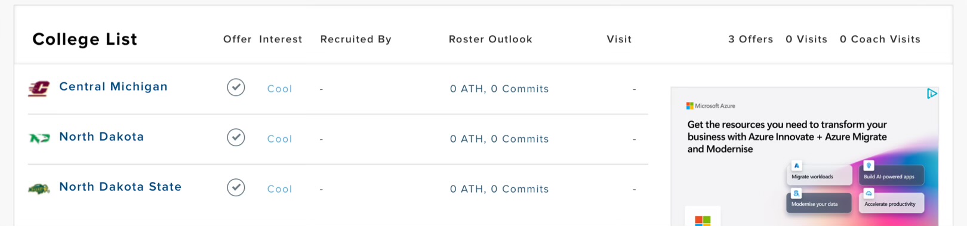Toggle the North Dakota offer checkmark
This screenshot has height=226, width=967.
(x=236, y=137)
